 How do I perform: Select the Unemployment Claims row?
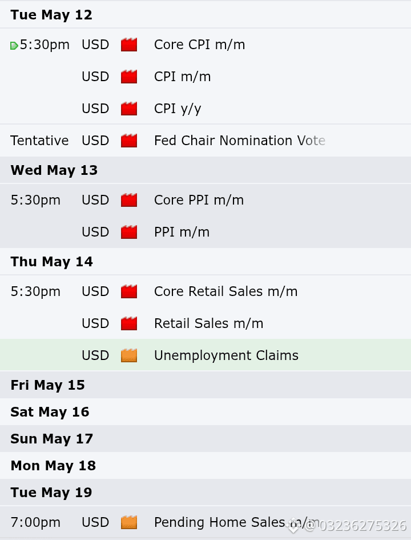[205, 355]
